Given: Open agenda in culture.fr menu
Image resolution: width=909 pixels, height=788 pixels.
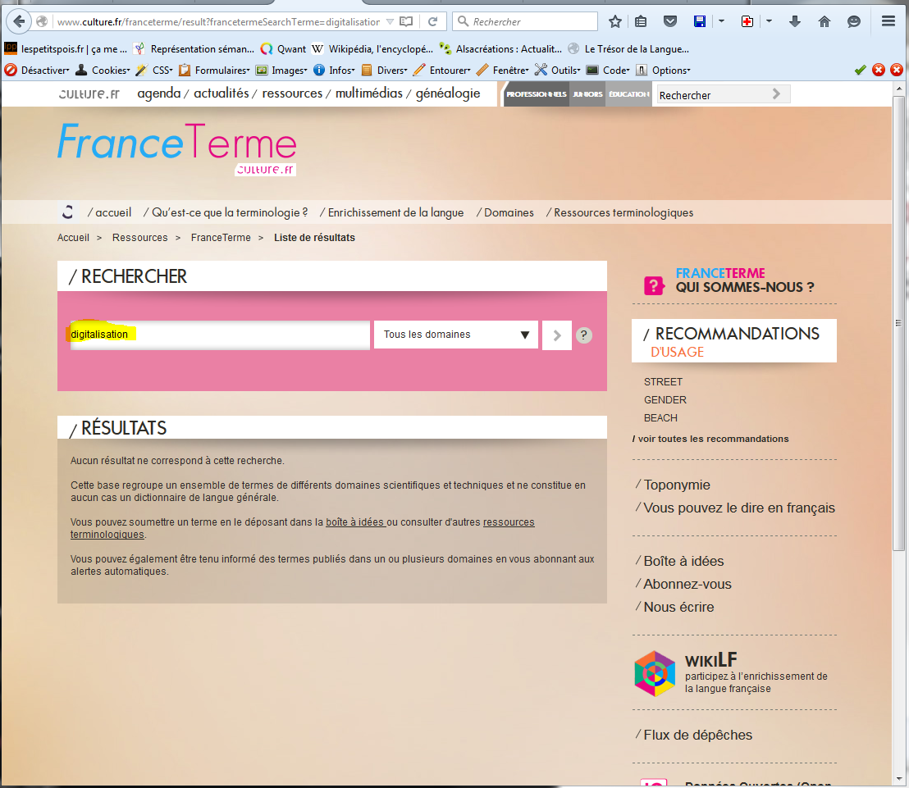Looking at the screenshot, I should tap(159, 93).
